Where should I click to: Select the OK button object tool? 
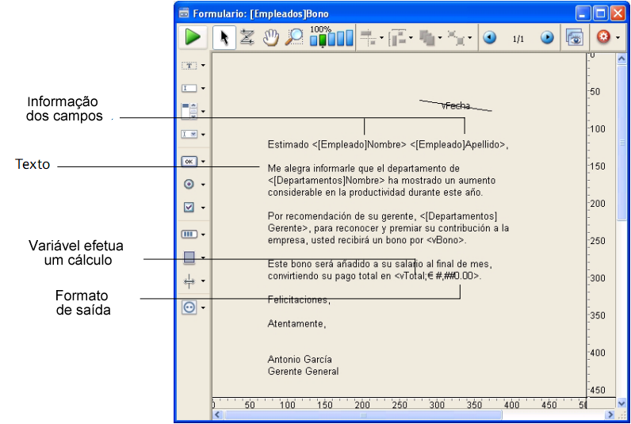(x=189, y=161)
